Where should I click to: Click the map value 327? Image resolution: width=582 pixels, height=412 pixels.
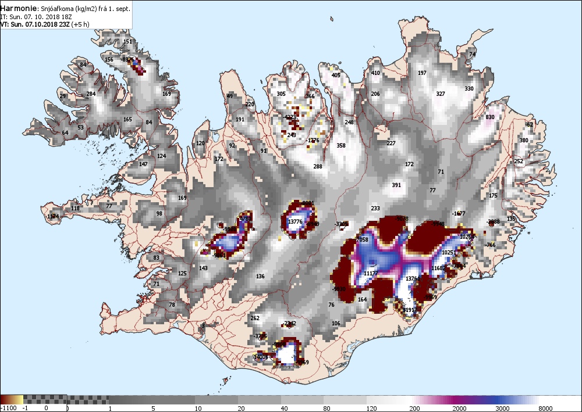point(441,94)
